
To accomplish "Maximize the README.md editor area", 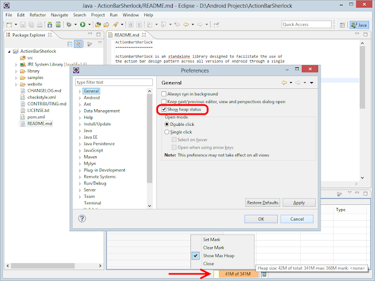I will click(366, 35).
